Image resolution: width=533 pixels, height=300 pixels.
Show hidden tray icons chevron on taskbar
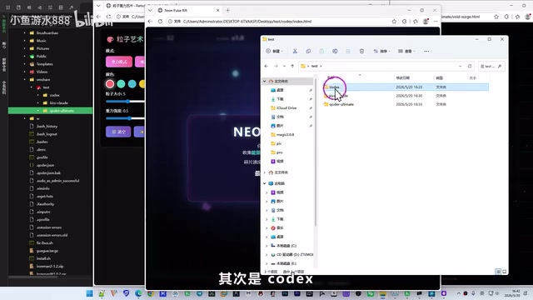459,293
